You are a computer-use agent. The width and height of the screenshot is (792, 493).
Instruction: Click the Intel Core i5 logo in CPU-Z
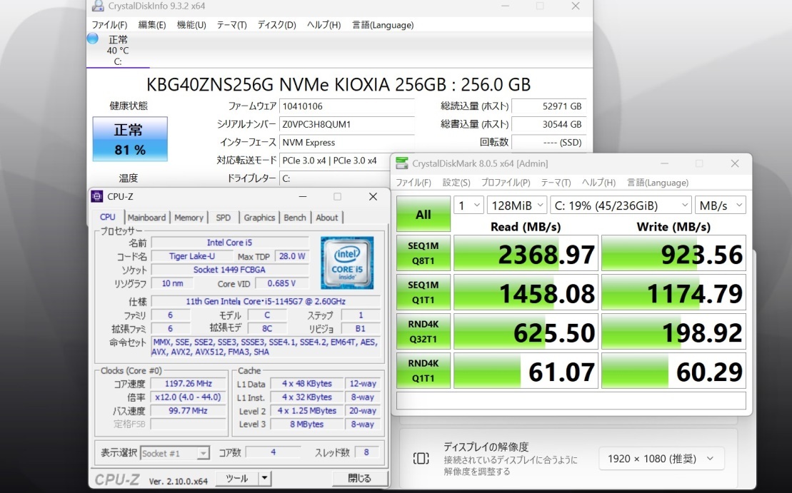347,263
